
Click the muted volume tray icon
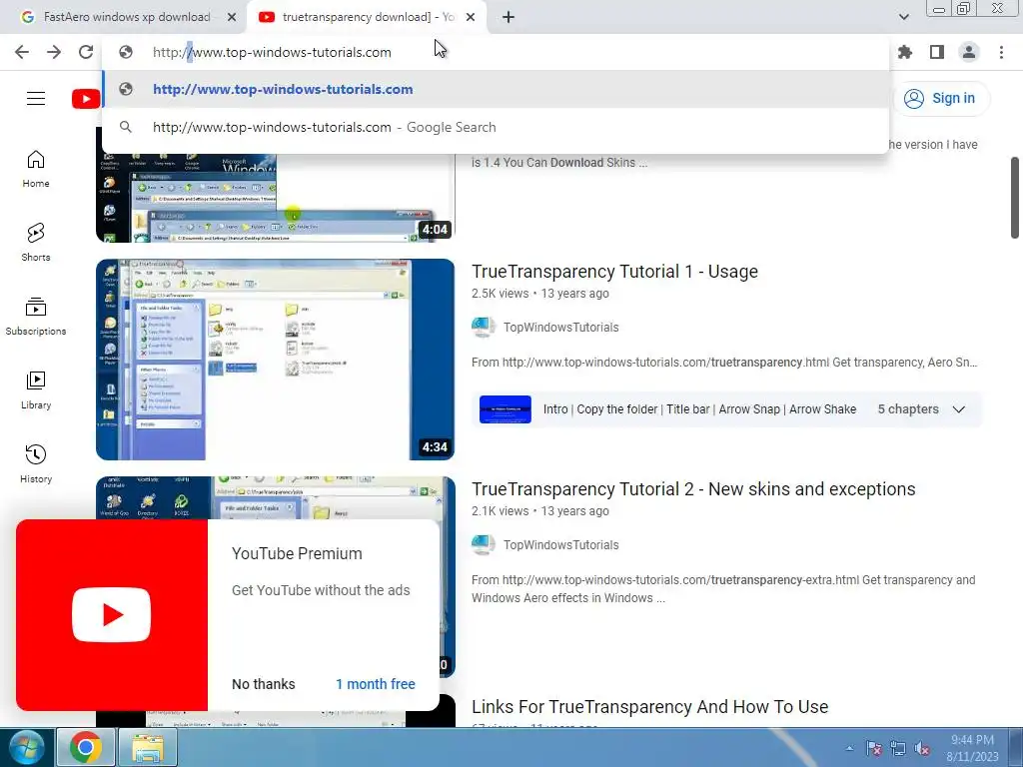coord(922,749)
